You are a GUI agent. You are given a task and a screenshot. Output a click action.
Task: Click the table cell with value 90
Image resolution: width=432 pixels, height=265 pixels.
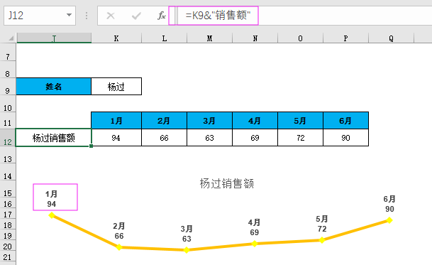345,137
